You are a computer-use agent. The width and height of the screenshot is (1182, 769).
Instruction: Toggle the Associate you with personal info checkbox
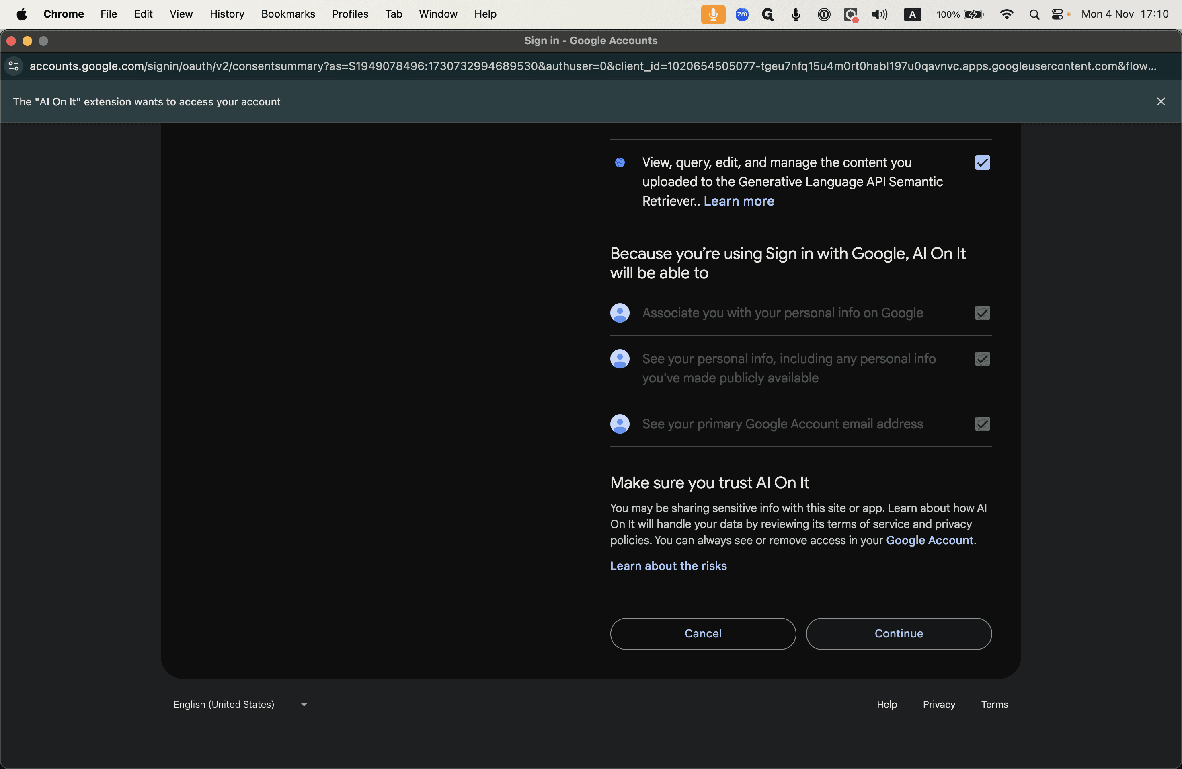(982, 313)
